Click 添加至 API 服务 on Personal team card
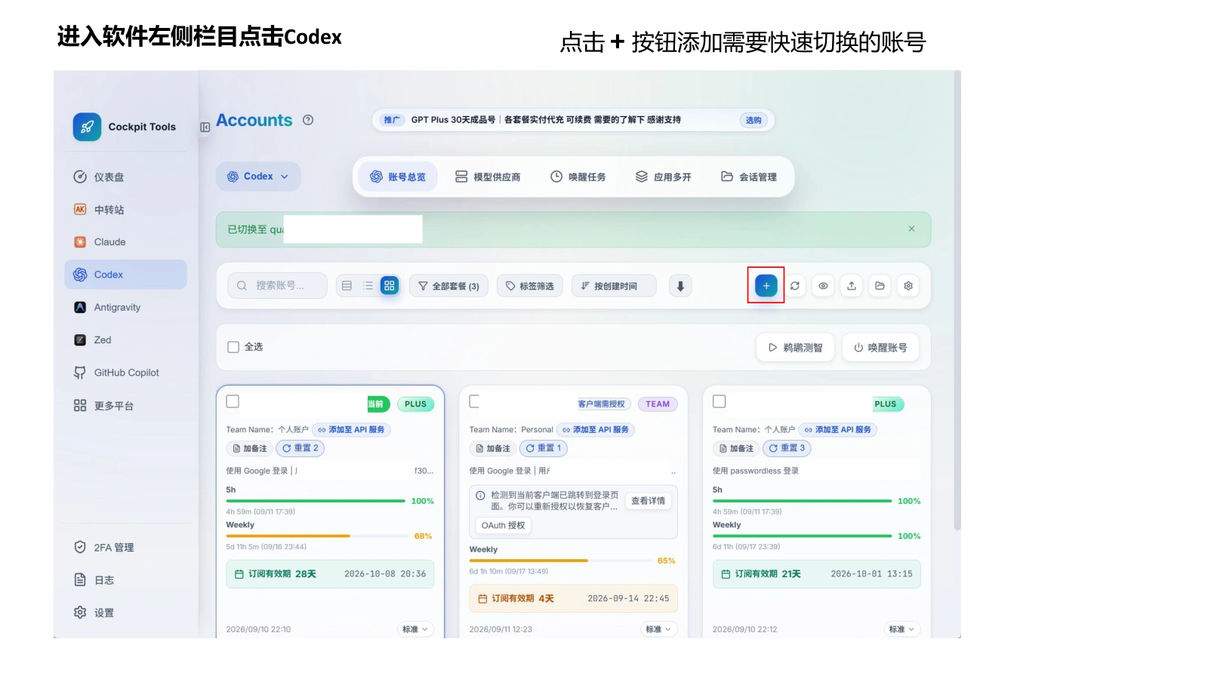 tap(596, 429)
